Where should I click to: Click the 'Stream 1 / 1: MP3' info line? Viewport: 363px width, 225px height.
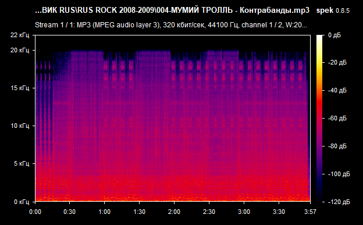point(171,25)
